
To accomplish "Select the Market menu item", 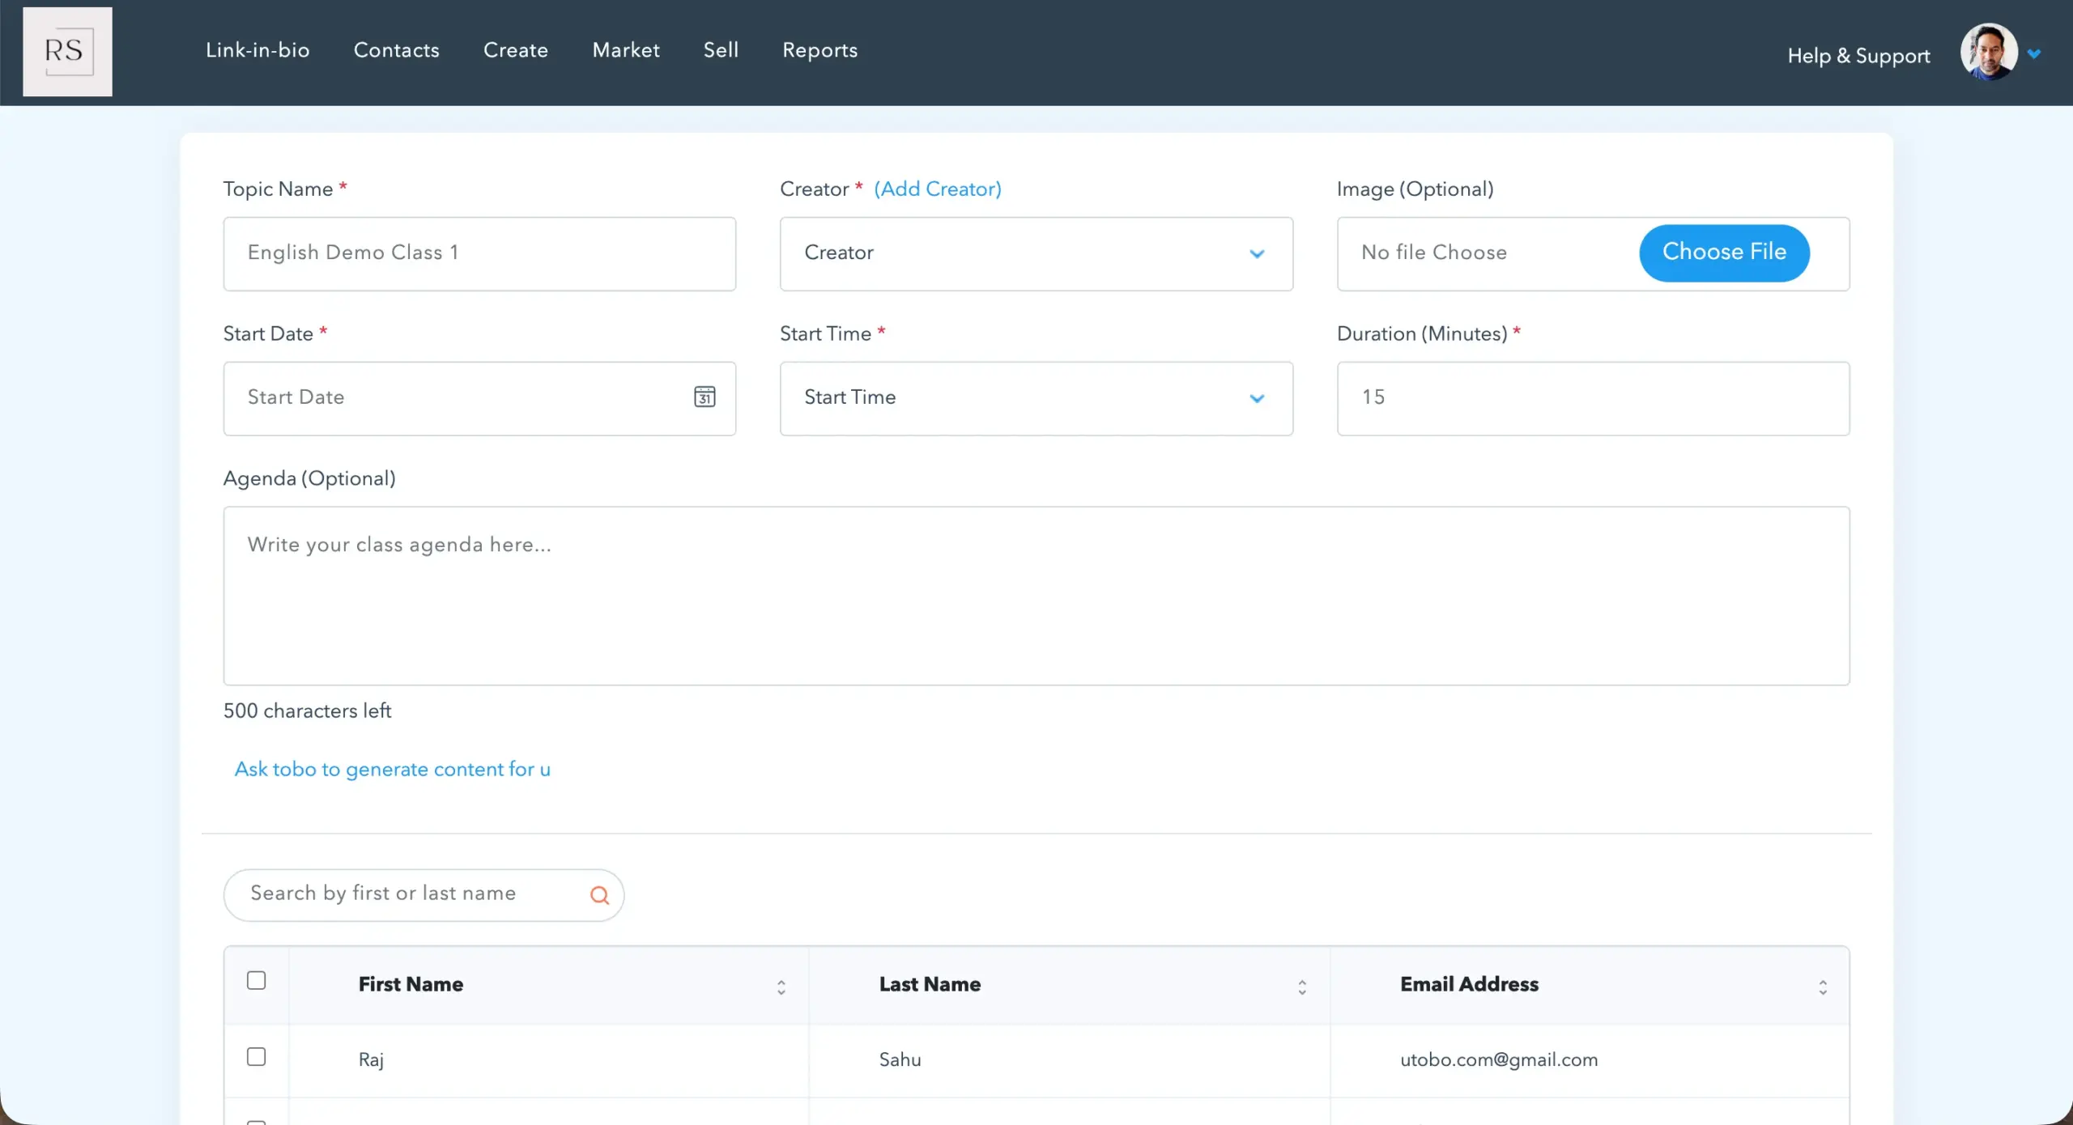I will click(626, 50).
